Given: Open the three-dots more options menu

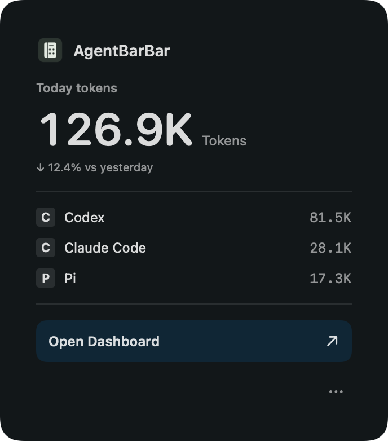Looking at the screenshot, I should [x=336, y=391].
